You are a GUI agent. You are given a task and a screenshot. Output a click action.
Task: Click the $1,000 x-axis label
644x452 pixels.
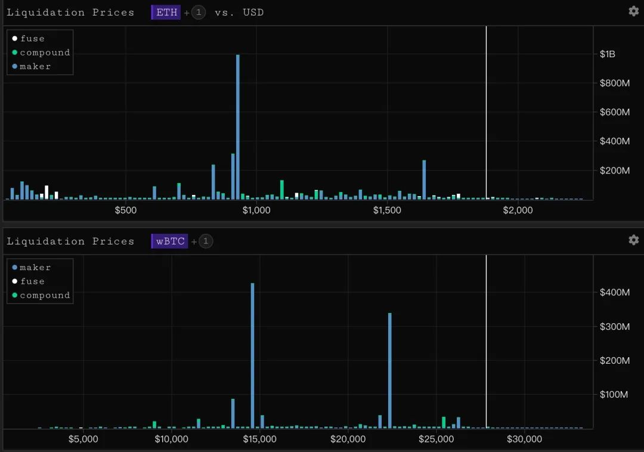[256, 210]
